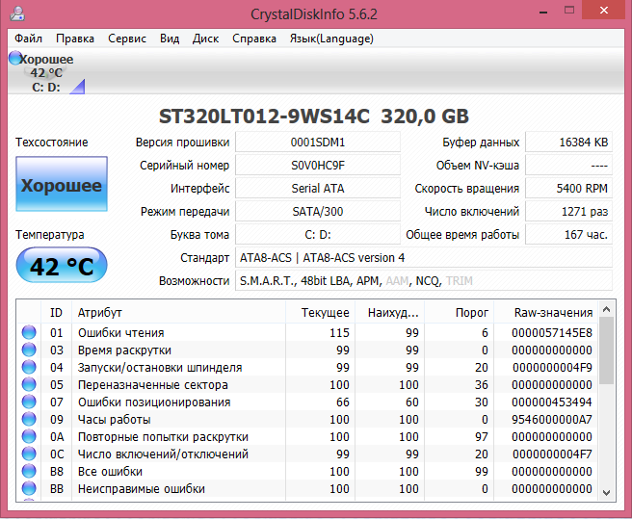Viewport: 632px width, 519px height.
Task: Click raw value 0000057145E8
Action: point(552,333)
